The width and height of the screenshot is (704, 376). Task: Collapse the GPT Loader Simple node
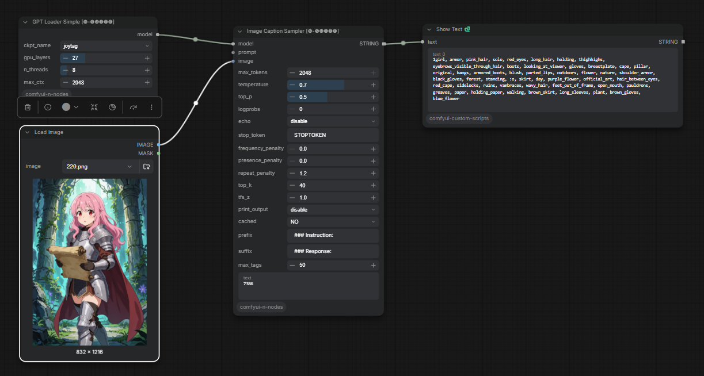click(25, 22)
